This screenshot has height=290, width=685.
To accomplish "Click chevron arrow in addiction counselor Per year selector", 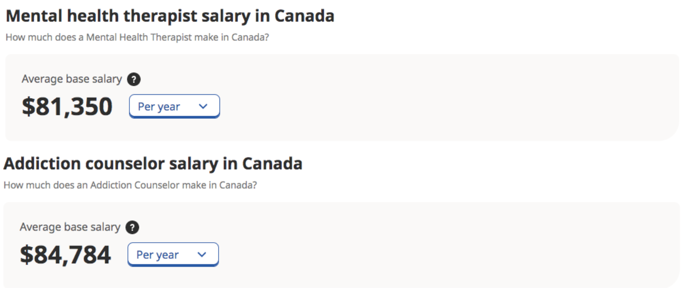I will (202, 255).
